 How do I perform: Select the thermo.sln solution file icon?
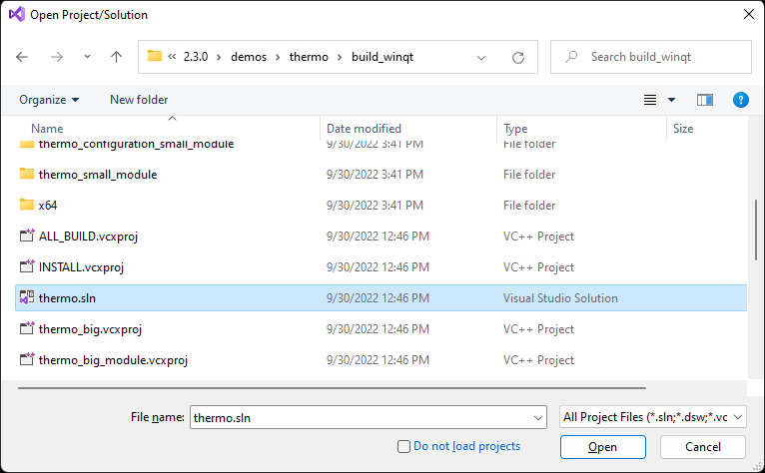click(x=27, y=297)
